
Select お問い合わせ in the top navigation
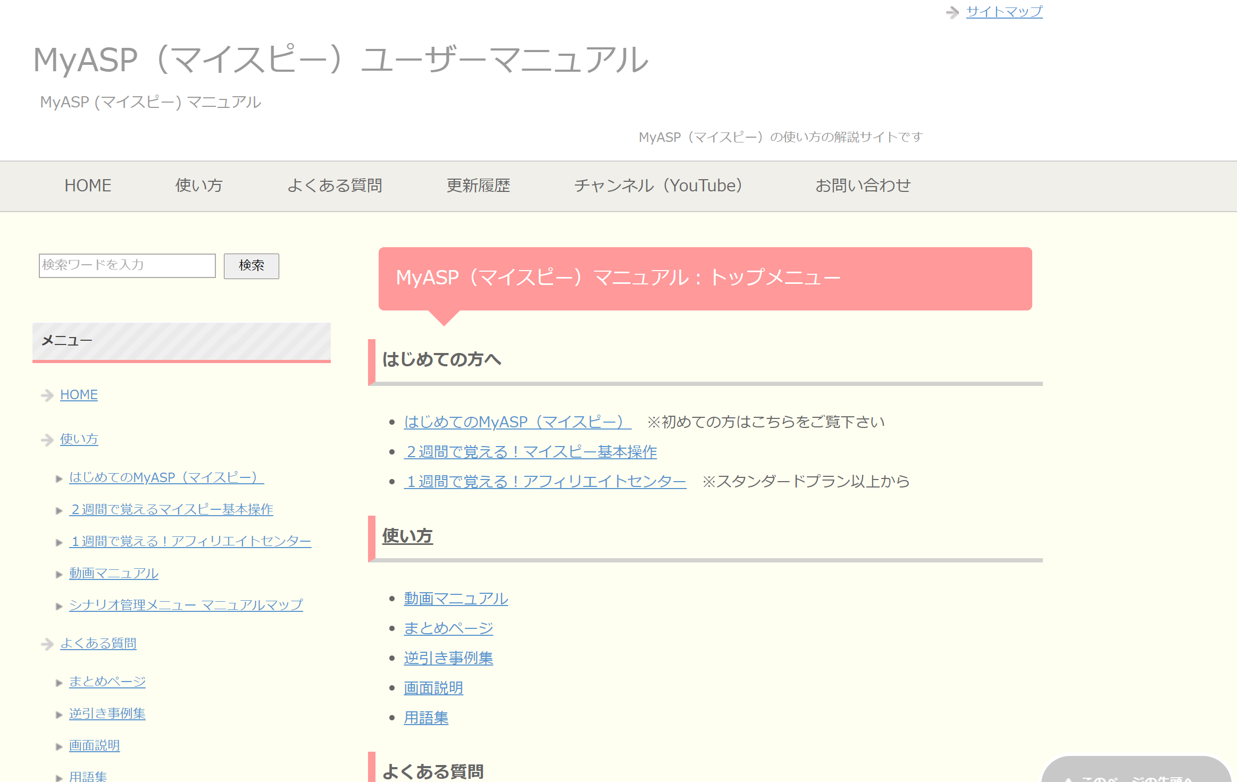coord(863,186)
